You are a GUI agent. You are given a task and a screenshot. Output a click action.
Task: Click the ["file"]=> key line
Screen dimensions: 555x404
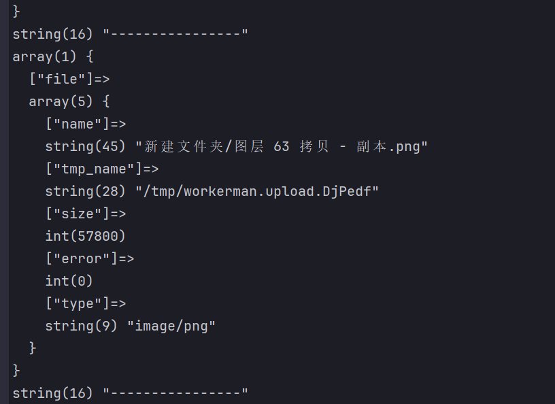tap(69, 79)
